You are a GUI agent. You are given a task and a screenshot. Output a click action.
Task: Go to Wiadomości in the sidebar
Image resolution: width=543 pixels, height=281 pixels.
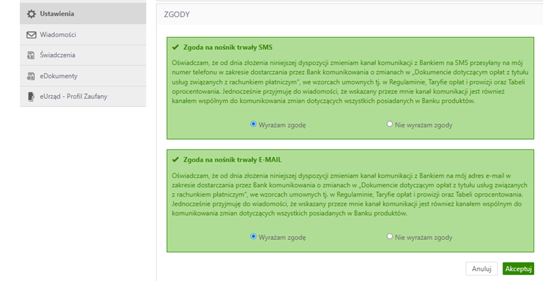tap(58, 34)
